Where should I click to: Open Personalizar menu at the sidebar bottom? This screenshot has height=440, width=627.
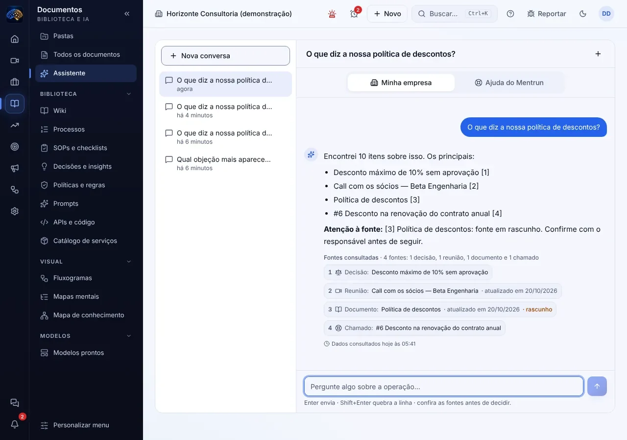pos(86,425)
